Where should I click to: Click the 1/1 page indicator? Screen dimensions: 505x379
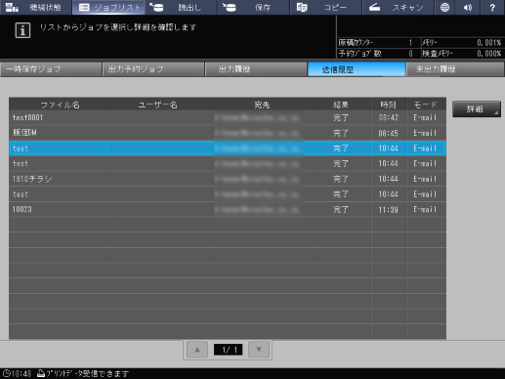coord(228,350)
